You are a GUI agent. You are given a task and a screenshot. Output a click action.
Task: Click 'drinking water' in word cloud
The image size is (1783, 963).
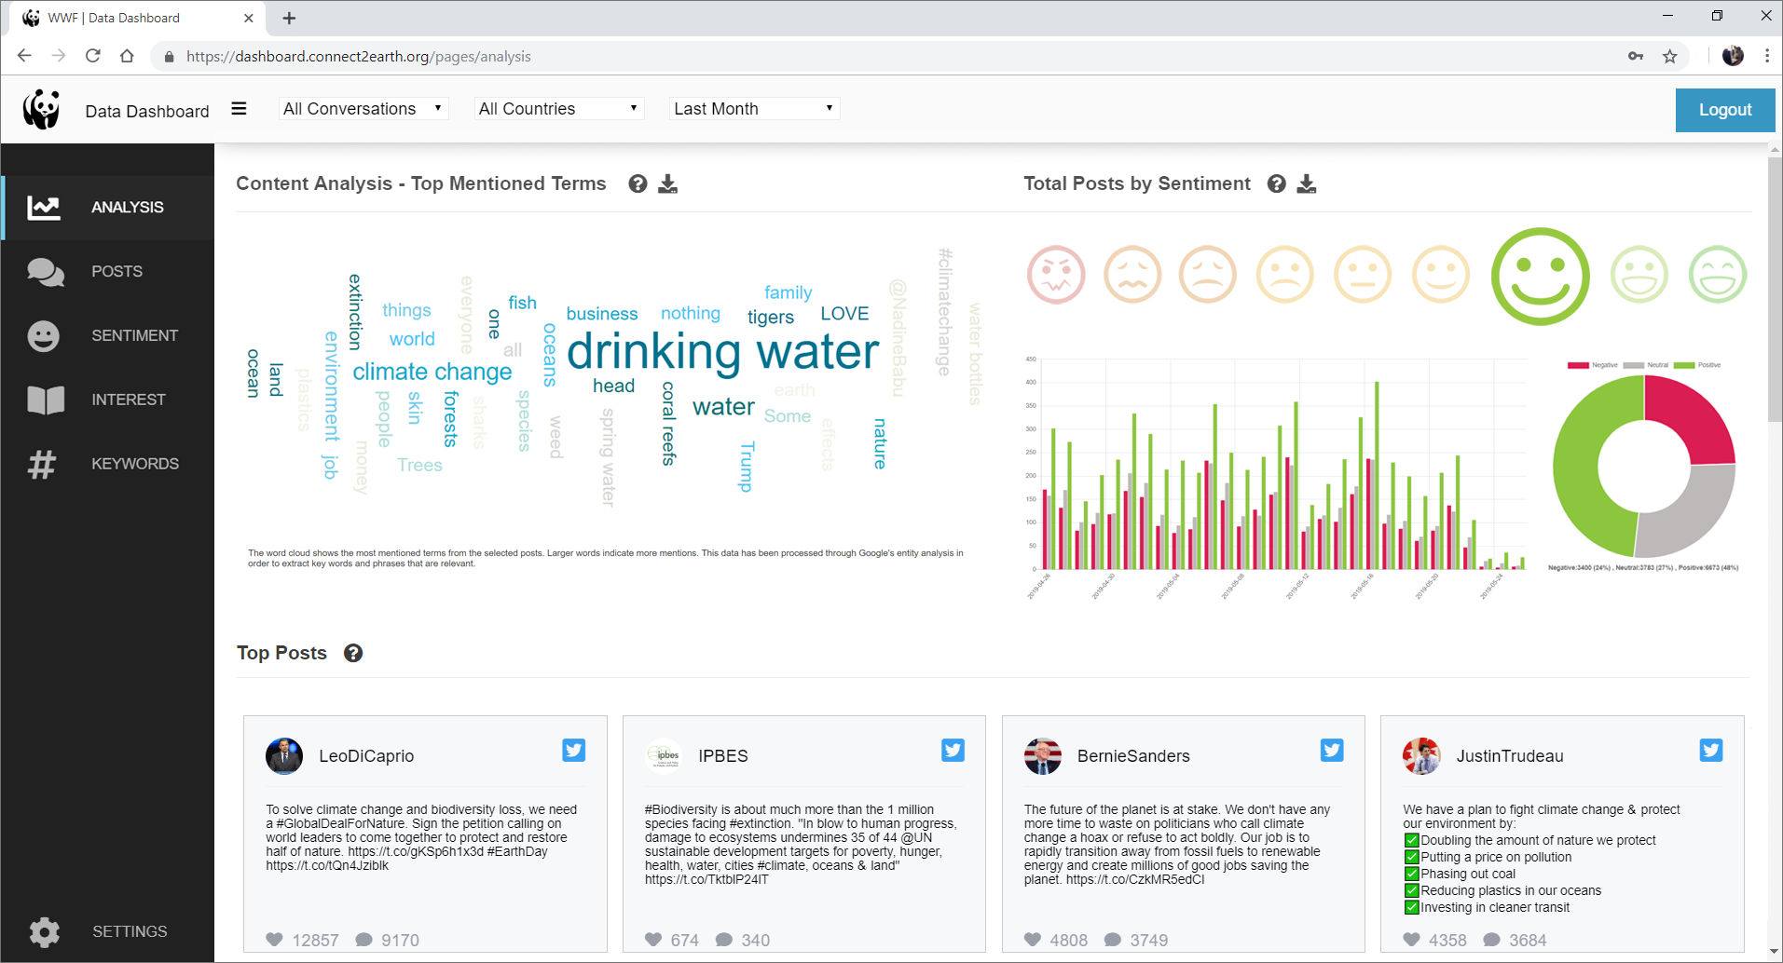point(722,352)
